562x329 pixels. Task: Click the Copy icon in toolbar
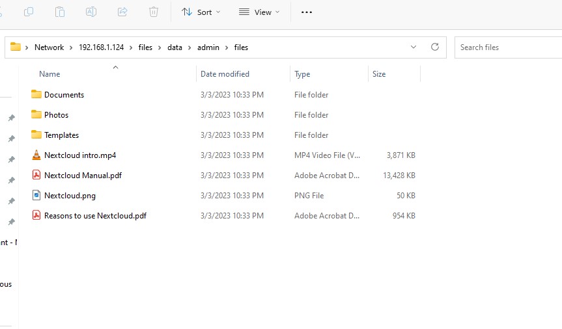pos(29,12)
